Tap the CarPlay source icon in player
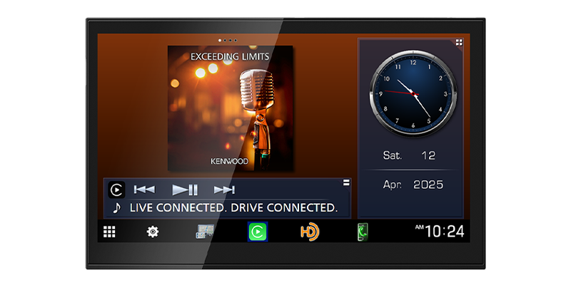The height and width of the screenshot is (285, 571). click(x=116, y=190)
